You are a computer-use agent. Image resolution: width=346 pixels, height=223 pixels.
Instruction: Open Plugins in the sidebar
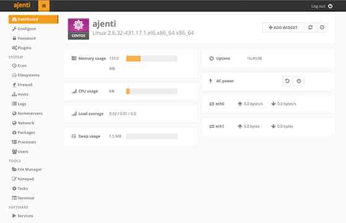pos(22,48)
